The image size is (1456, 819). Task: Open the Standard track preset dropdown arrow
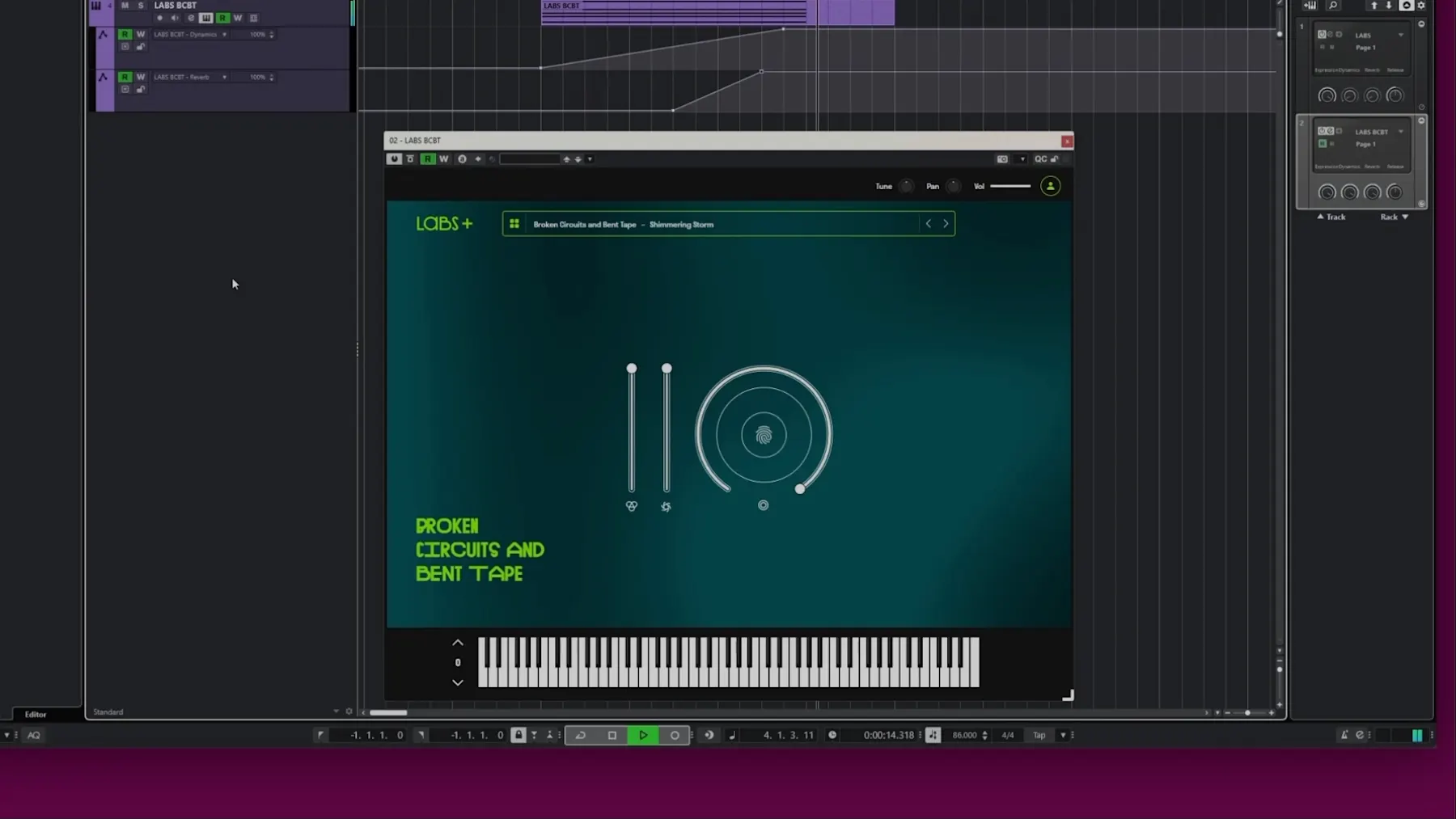coord(336,711)
